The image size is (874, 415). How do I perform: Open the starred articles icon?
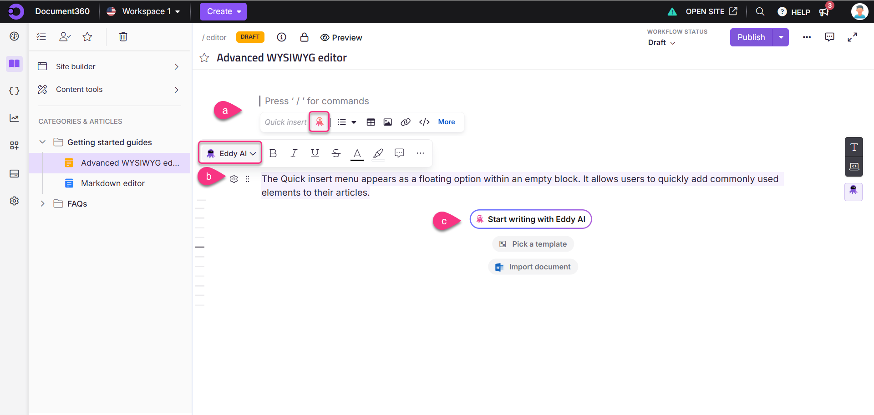87,37
